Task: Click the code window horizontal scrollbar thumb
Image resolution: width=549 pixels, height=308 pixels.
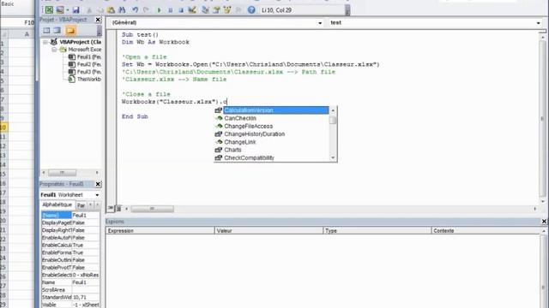Action: coord(152,209)
